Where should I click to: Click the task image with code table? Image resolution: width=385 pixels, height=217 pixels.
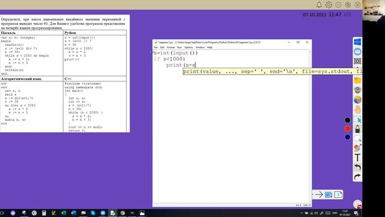65,74
